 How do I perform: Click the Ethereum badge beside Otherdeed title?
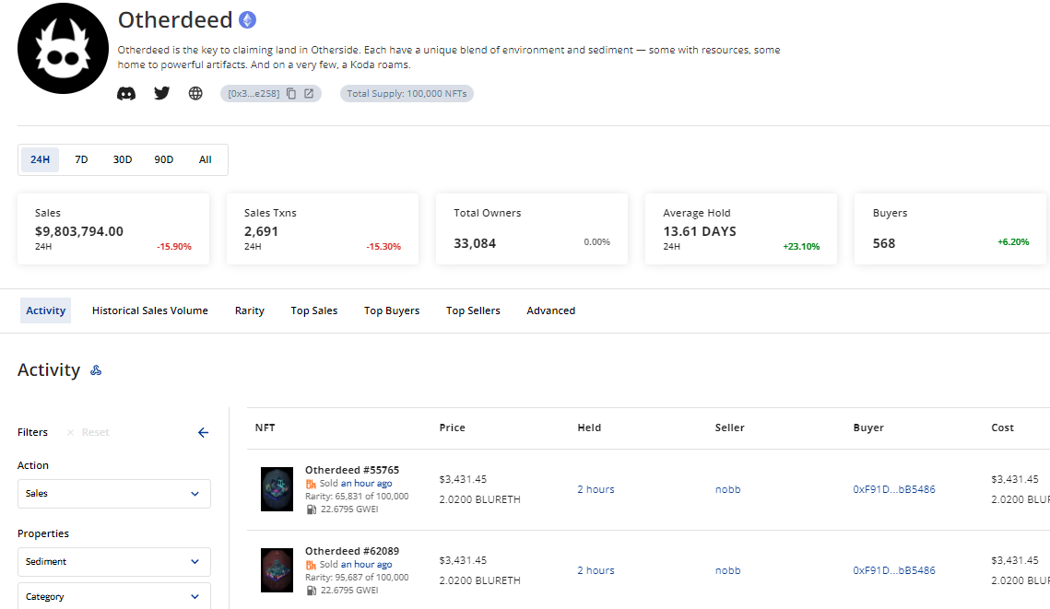247,19
